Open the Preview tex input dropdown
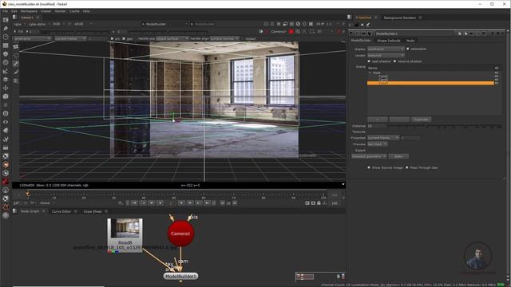 pos(378,143)
